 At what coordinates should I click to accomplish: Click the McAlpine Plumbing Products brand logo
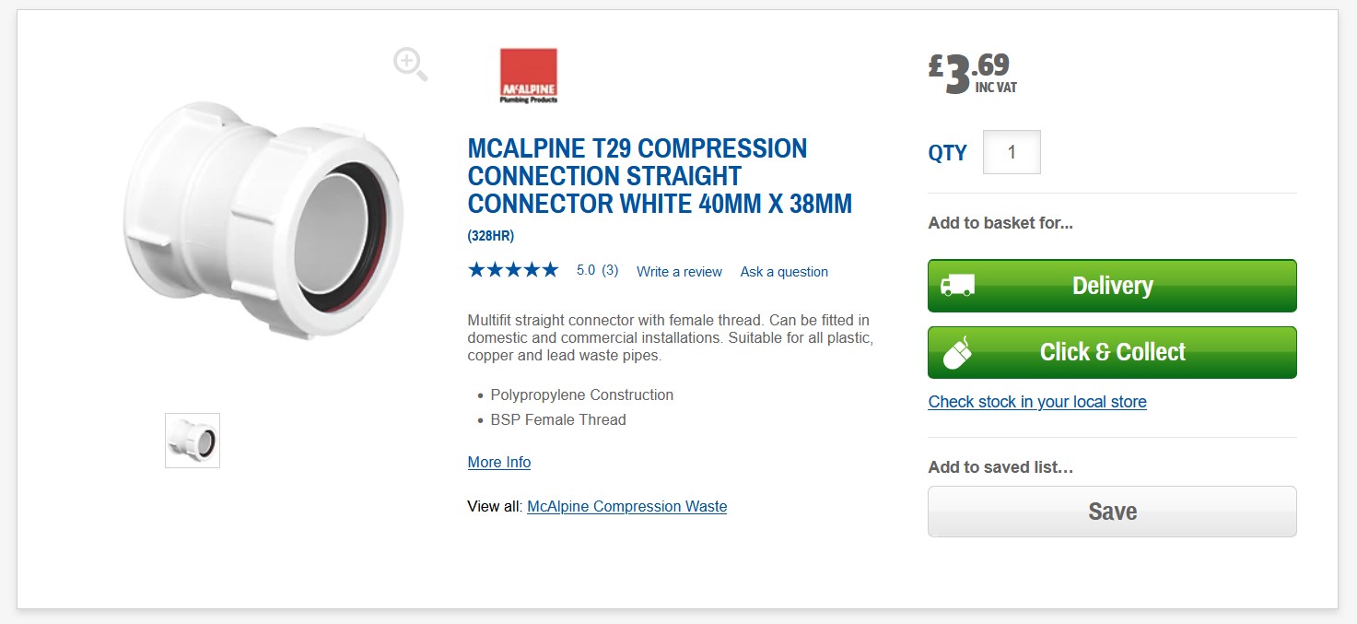pos(528,76)
